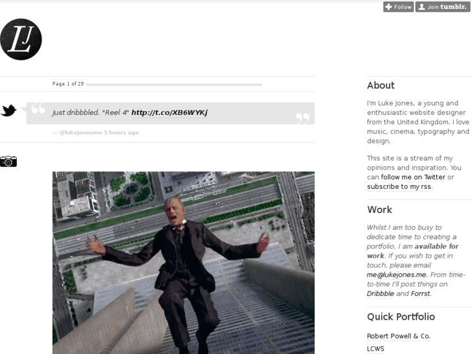
Task: Click the Just dribbbled "Reel 4" text
Action: pos(91,112)
